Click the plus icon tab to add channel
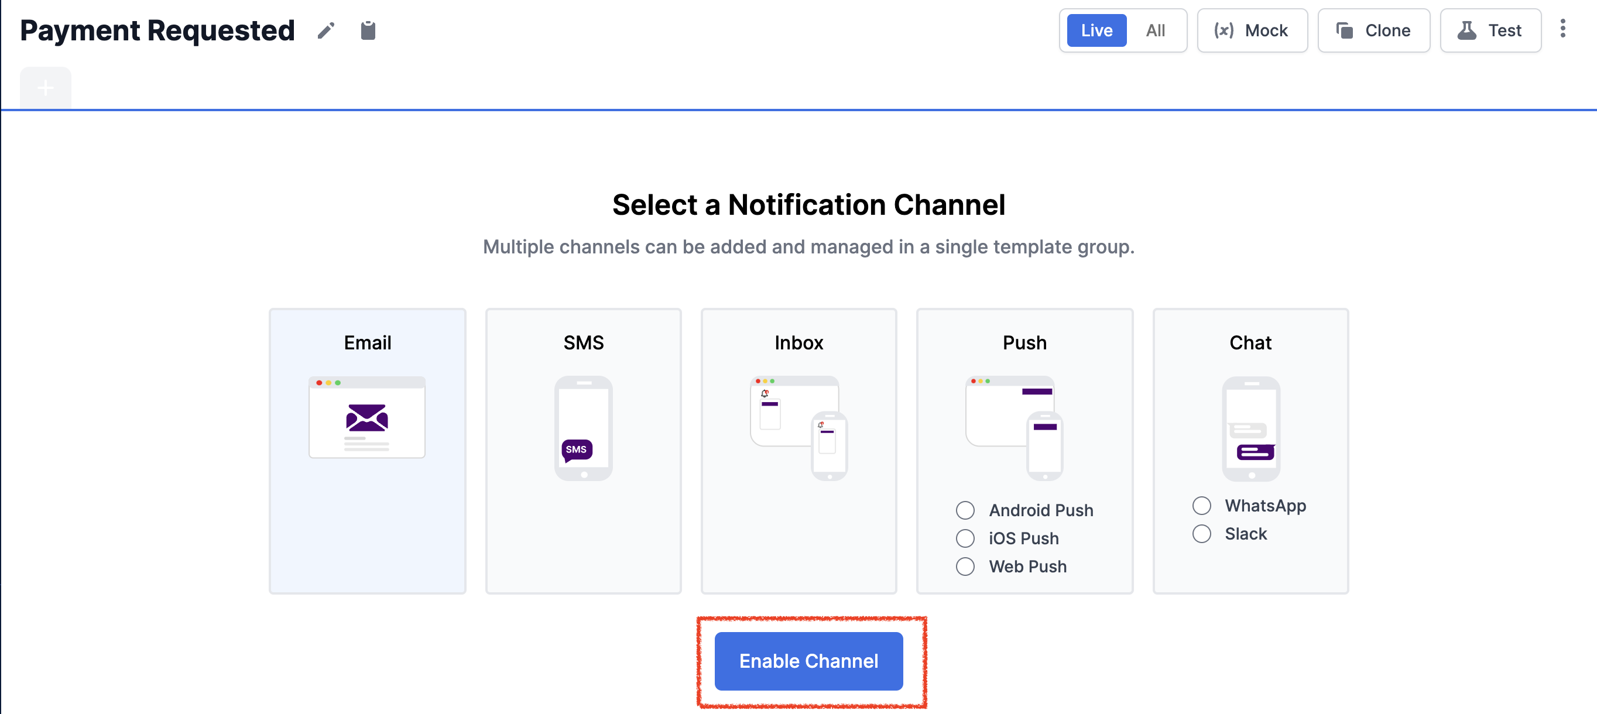 coord(45,87)
